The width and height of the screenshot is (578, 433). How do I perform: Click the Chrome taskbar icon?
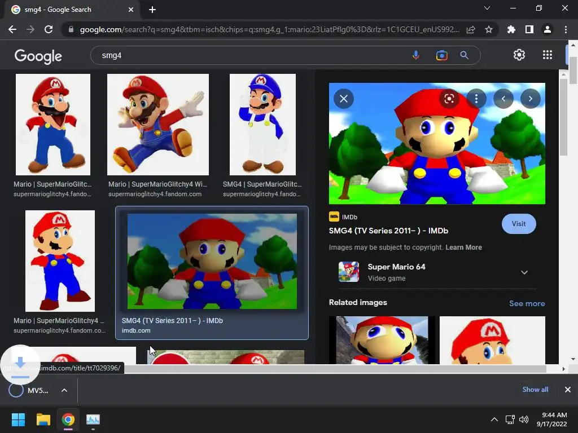(x=68, y=419)
